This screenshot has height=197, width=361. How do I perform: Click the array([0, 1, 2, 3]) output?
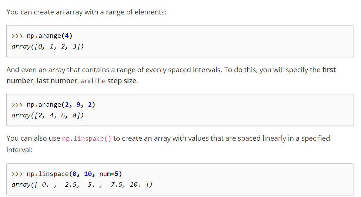pyautogui.click(x=48, y=47)
